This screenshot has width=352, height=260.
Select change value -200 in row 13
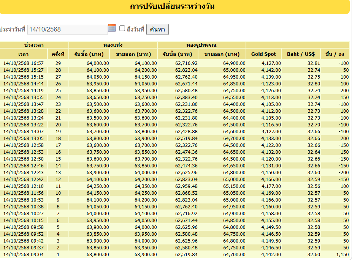click(x=344, y=173)
